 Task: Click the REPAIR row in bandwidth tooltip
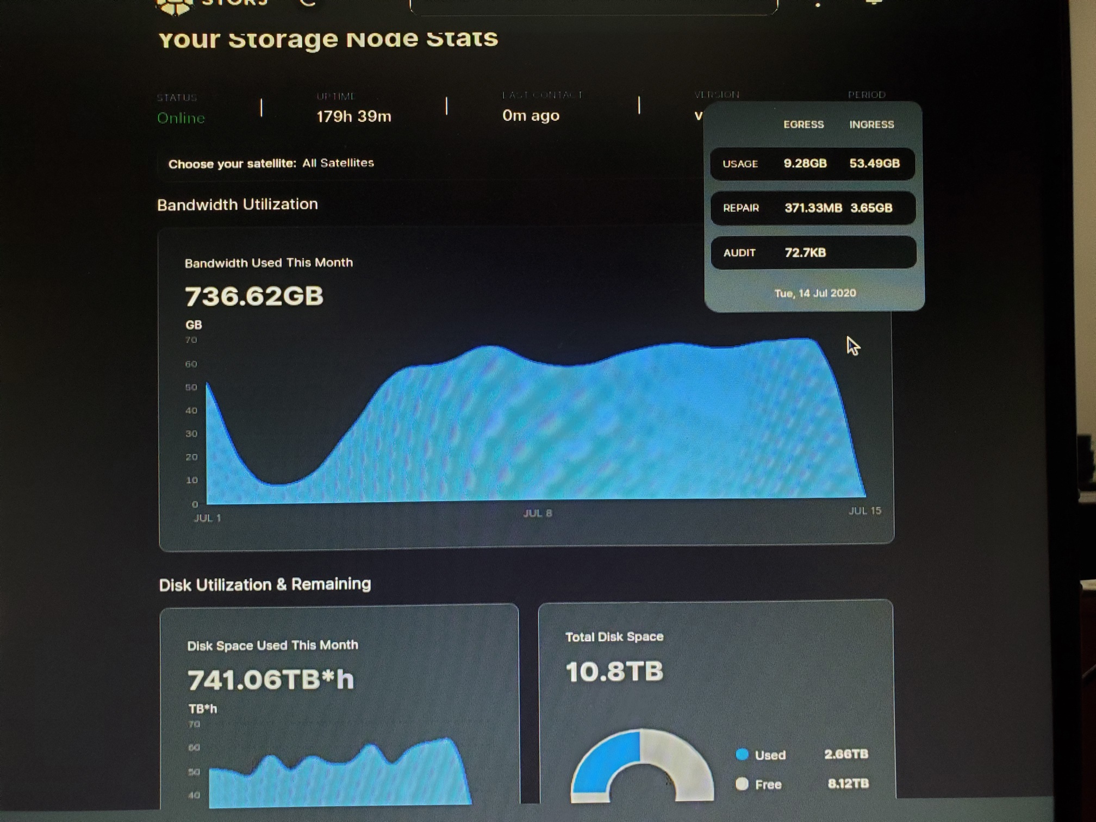813,208
